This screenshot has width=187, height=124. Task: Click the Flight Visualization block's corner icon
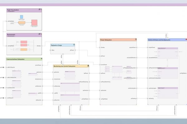coord(40,10)
